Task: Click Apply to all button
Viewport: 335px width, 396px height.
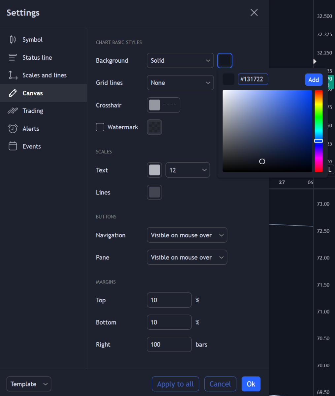Action: [176, 384]
